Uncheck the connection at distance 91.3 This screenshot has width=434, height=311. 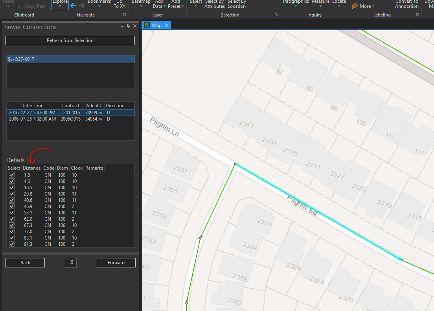tap(12, 244)
